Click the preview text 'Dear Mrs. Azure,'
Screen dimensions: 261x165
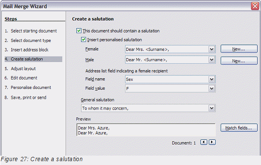pyautogui.click(x=94, y=128)
